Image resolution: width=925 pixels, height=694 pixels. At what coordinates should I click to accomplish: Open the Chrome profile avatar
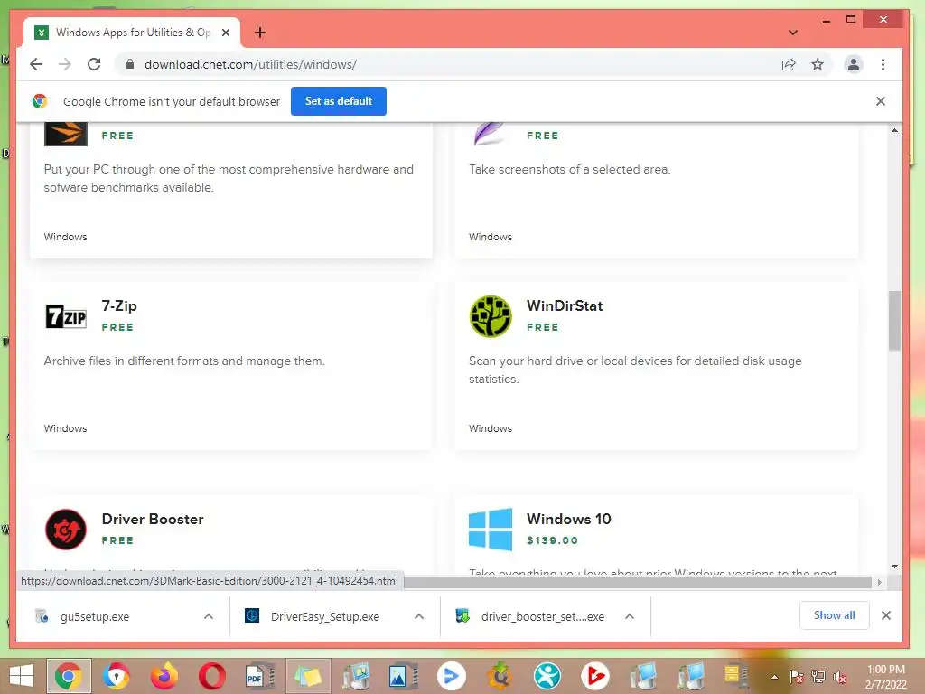(853, 64)
